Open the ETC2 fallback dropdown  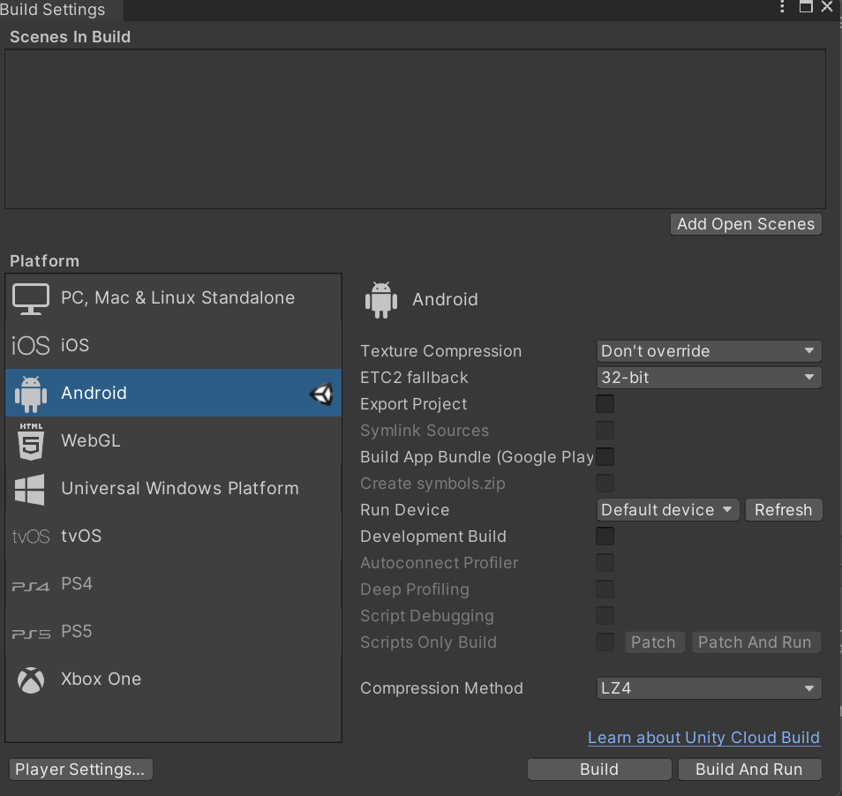point(709,378)
